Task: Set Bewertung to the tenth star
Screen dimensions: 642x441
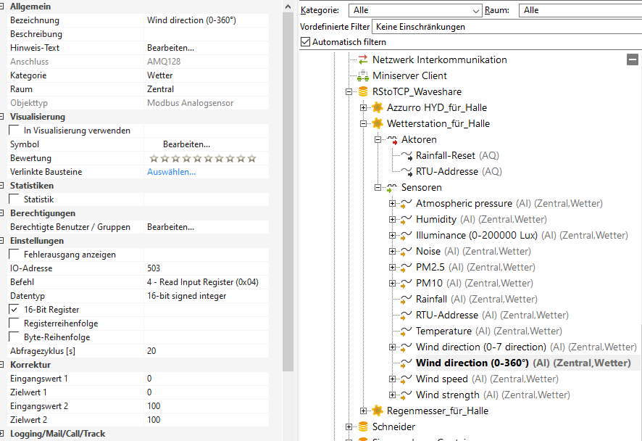Action: (252, 158)
